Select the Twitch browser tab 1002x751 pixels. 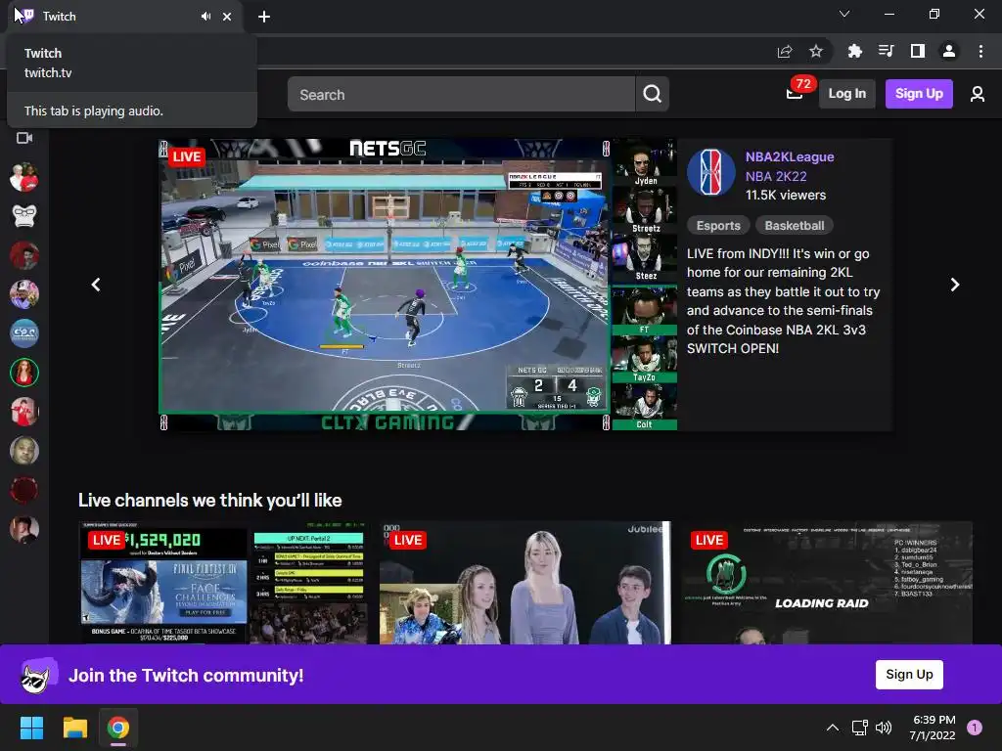pos(124,17)
